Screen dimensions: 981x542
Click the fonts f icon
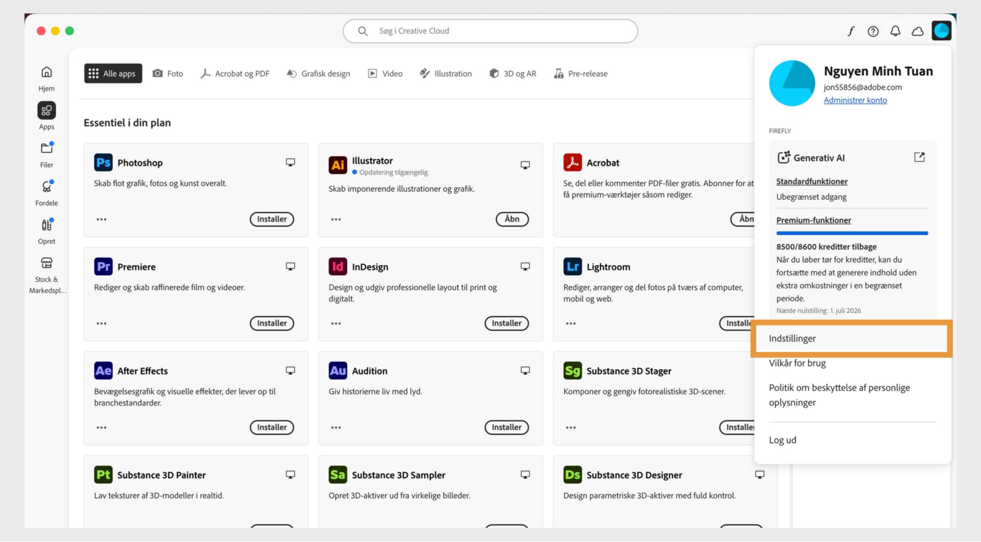851,32
